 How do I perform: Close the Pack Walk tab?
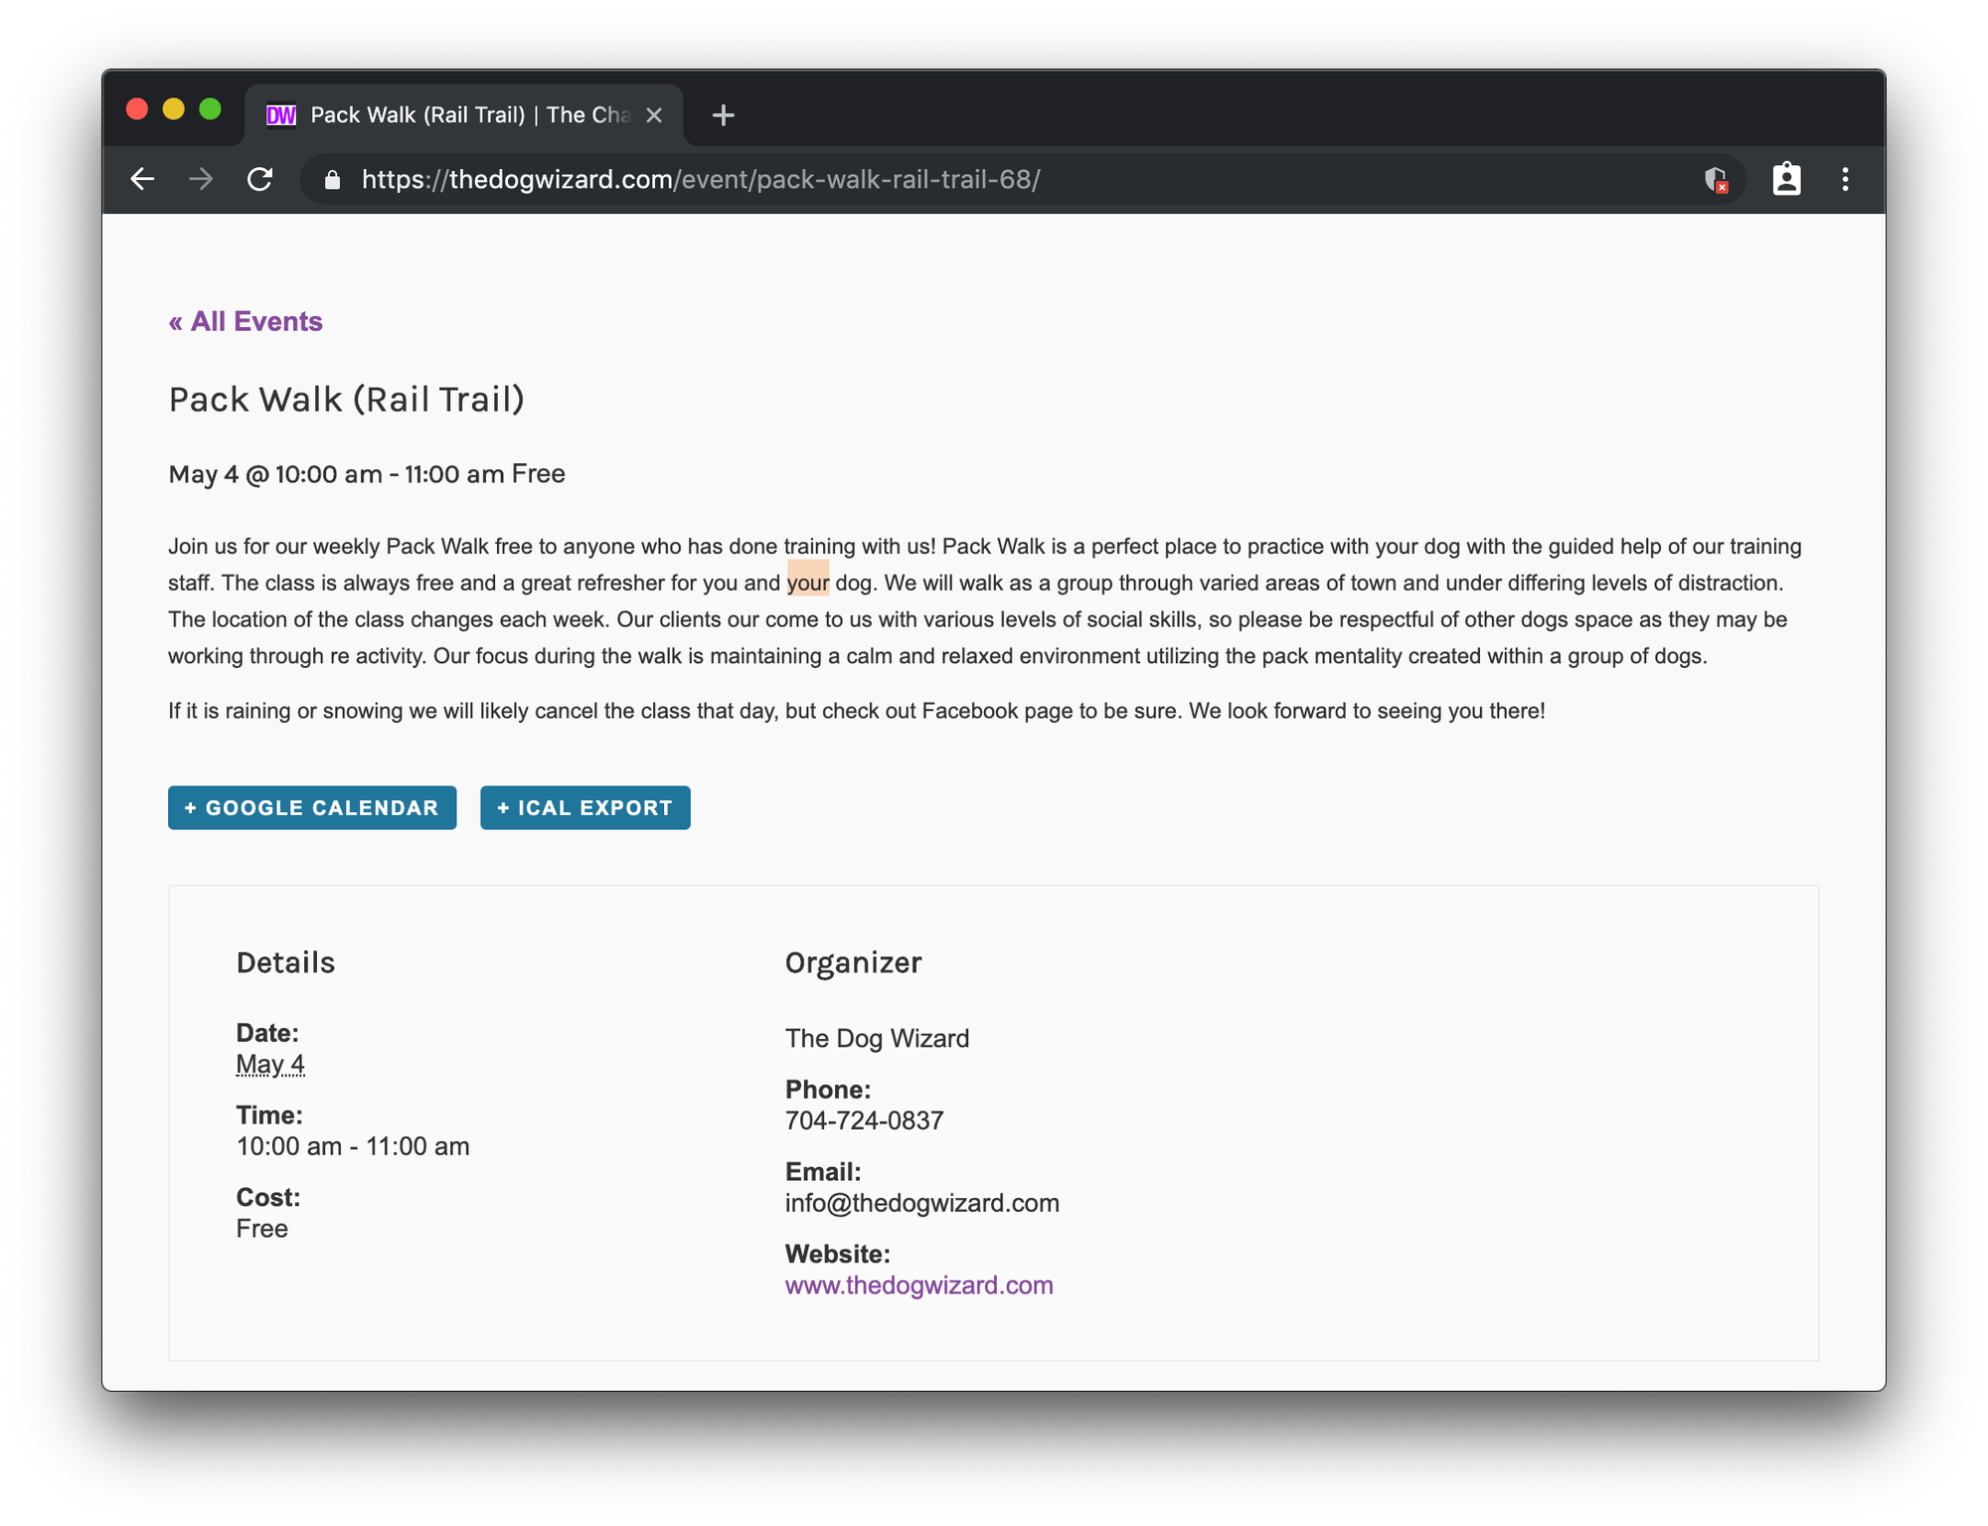[x=654, y=115]
